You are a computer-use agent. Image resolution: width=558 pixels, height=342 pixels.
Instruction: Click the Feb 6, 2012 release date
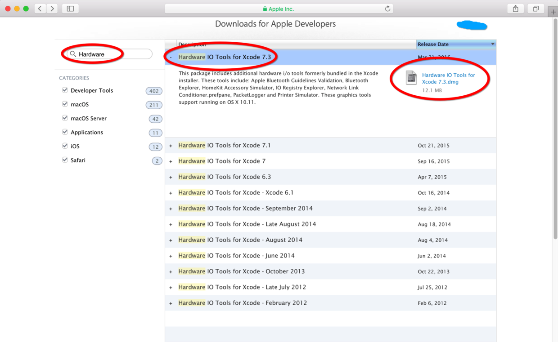pyautogui.click(x=432, y=303)
